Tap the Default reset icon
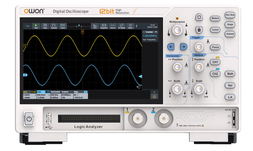Viewport: 253px width, 151px height. click(x=54, y=26)
